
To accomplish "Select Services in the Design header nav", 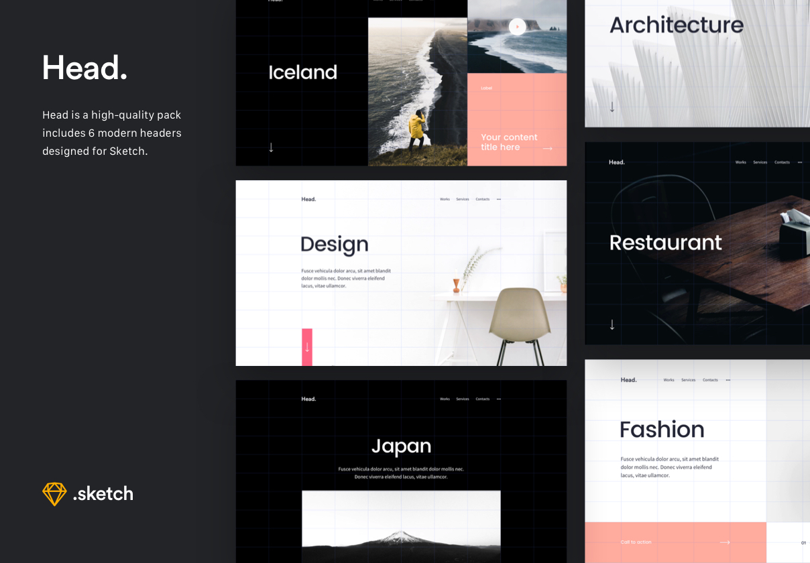I will [x=463, y=199].
